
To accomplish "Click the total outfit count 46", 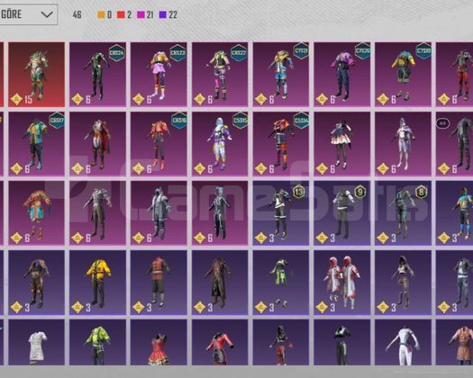I will pos(77,14).
